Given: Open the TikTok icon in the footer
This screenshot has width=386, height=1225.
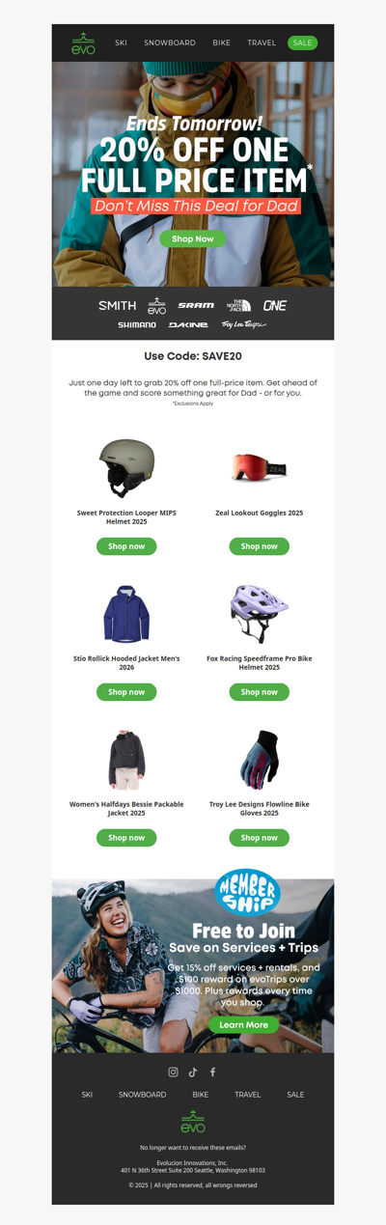Looking at the screenshot, I should (x=193, y=1072).
